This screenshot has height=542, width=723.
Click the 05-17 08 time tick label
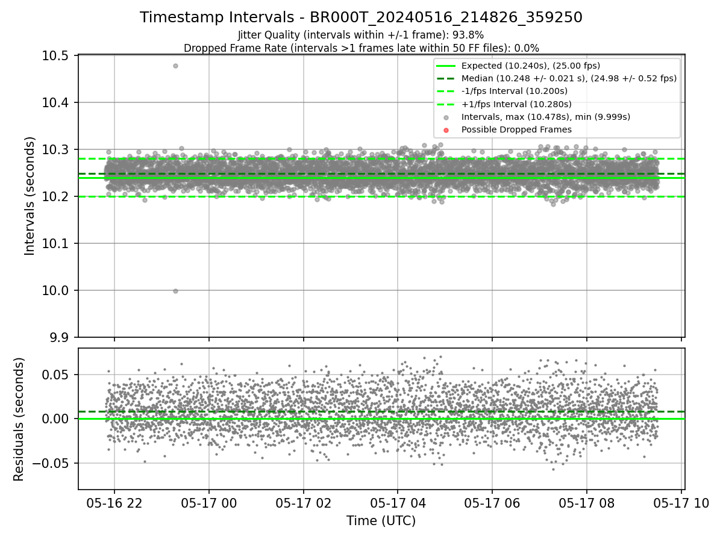point(587,503)
